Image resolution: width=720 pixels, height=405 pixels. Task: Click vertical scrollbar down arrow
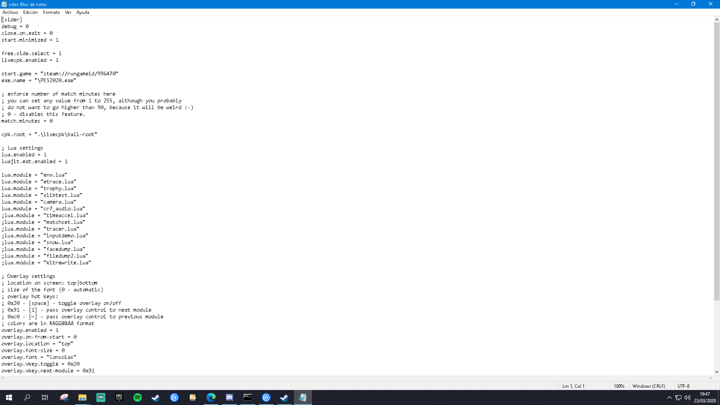pyautogui.click(x=717, y=372)
